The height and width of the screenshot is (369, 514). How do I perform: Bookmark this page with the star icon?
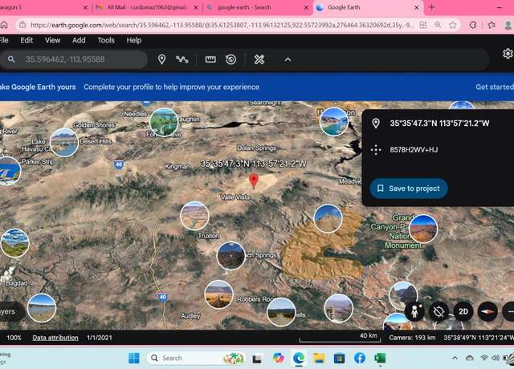coord(453,25)
